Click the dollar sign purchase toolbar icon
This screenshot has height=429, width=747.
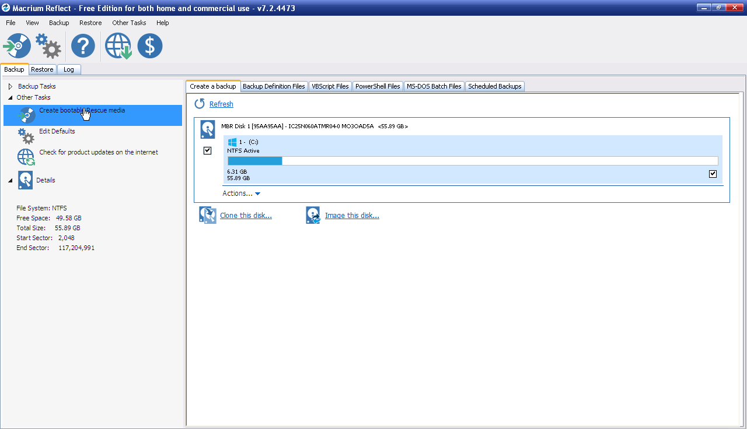(150, 46)
